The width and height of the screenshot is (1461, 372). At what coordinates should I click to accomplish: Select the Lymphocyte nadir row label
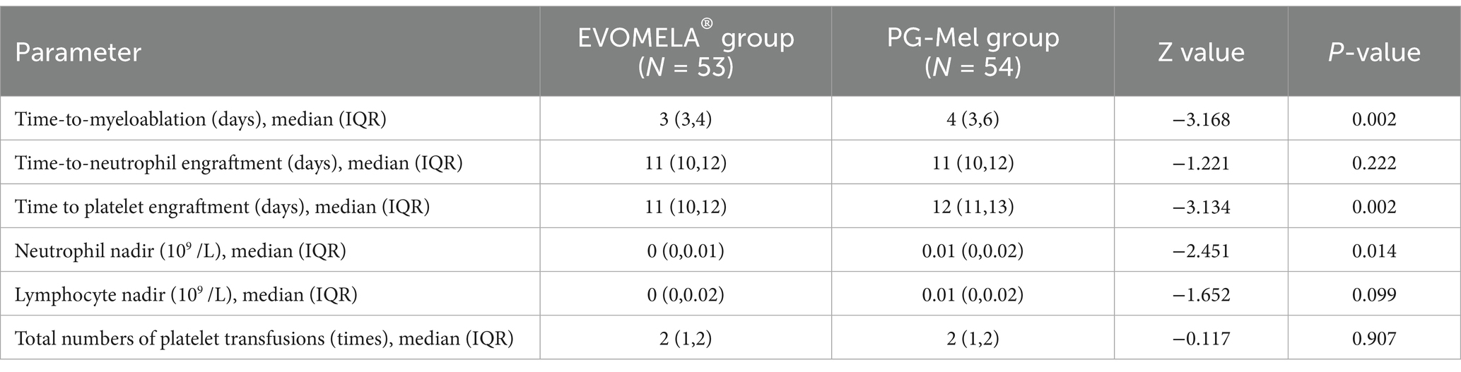(x=186, y=294)
